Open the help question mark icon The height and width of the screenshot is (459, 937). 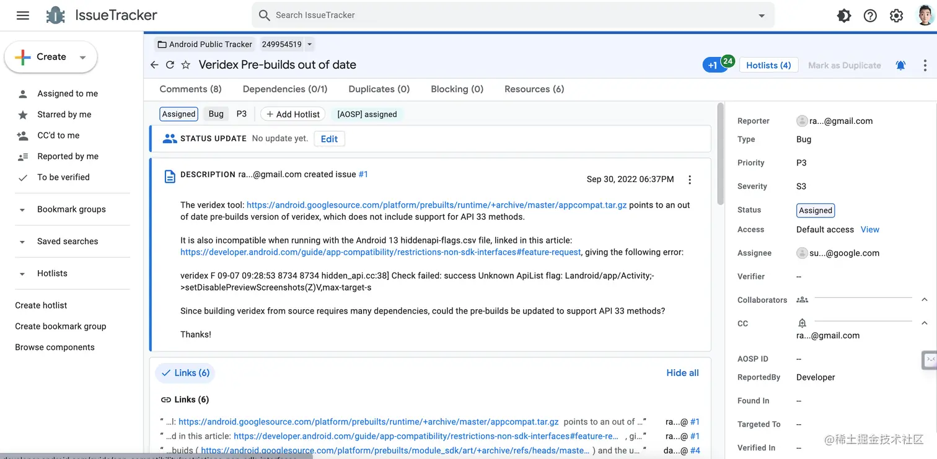[870, 16]
